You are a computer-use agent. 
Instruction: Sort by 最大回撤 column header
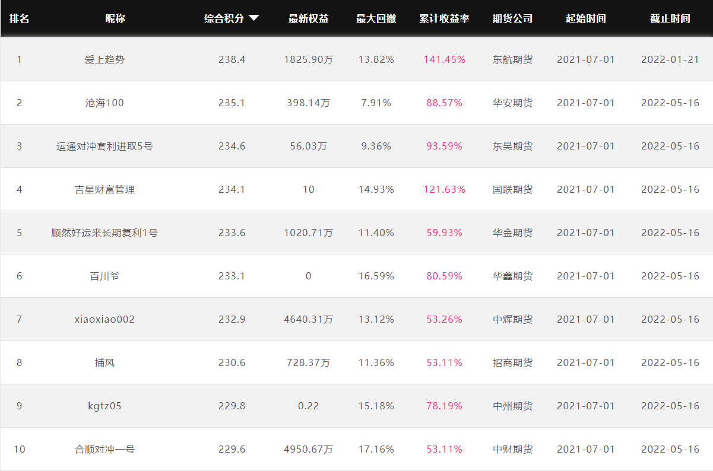pyautogui.click(x=376, y=18)
